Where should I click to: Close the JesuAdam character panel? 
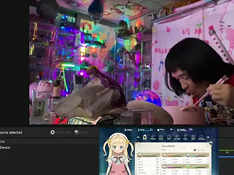tap(211, 143)
